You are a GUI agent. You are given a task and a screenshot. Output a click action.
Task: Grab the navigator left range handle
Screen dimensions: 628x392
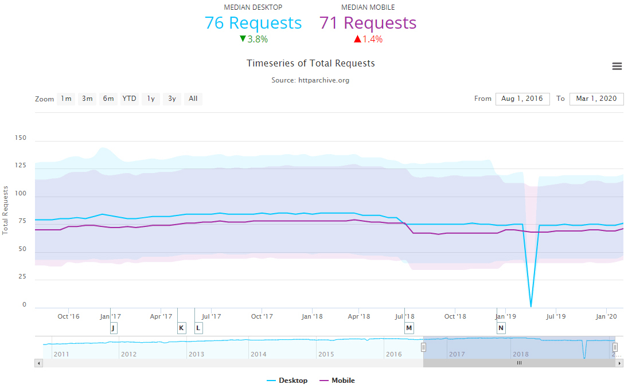[x=423, y=347]
